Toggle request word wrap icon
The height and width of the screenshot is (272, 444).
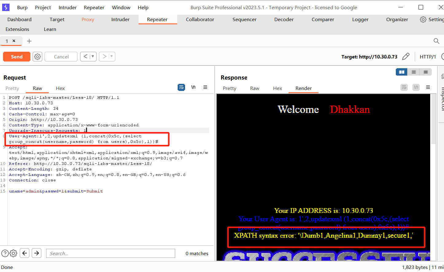(x=181, y=88)
